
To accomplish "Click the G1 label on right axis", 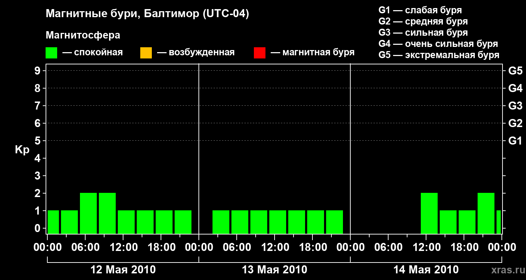I will [x=515, y=141].
